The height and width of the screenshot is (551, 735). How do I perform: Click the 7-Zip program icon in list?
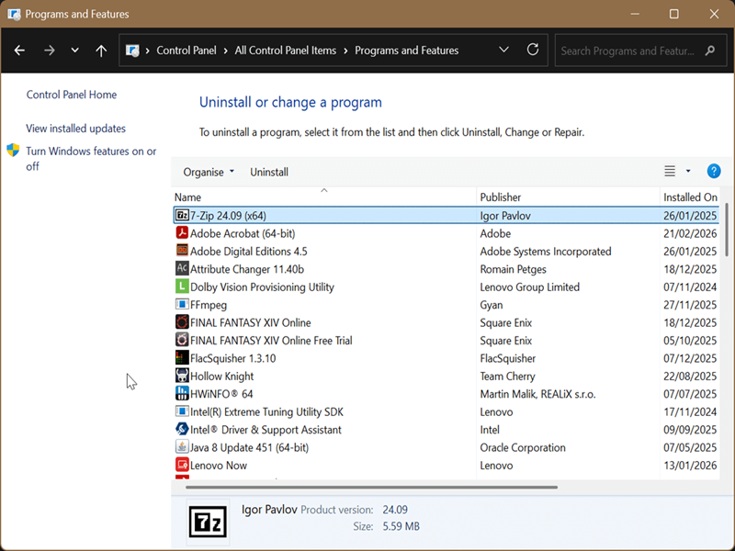coord(182,216)
